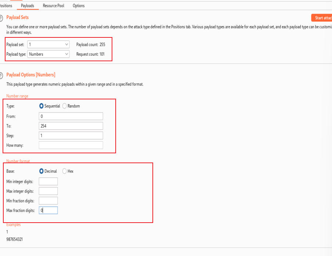Click the From input field
The width and height of the screenshot is (332, 256).
(71, 116)
